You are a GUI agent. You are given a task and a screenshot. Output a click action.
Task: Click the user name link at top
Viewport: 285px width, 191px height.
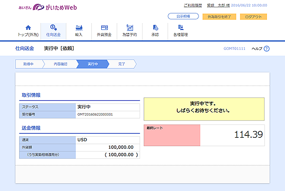218,5
